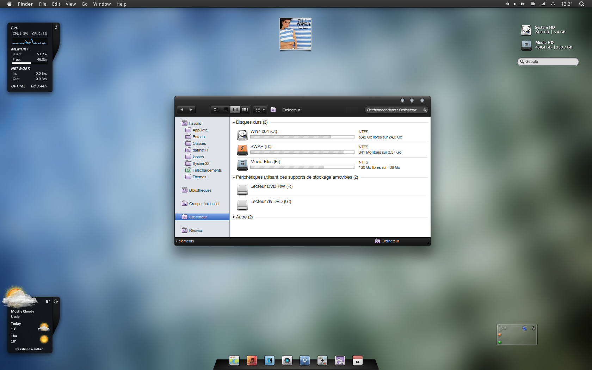592x370 pixels.
Task: Click the album art thumbnail on desktop
Action: coord(295,34)
